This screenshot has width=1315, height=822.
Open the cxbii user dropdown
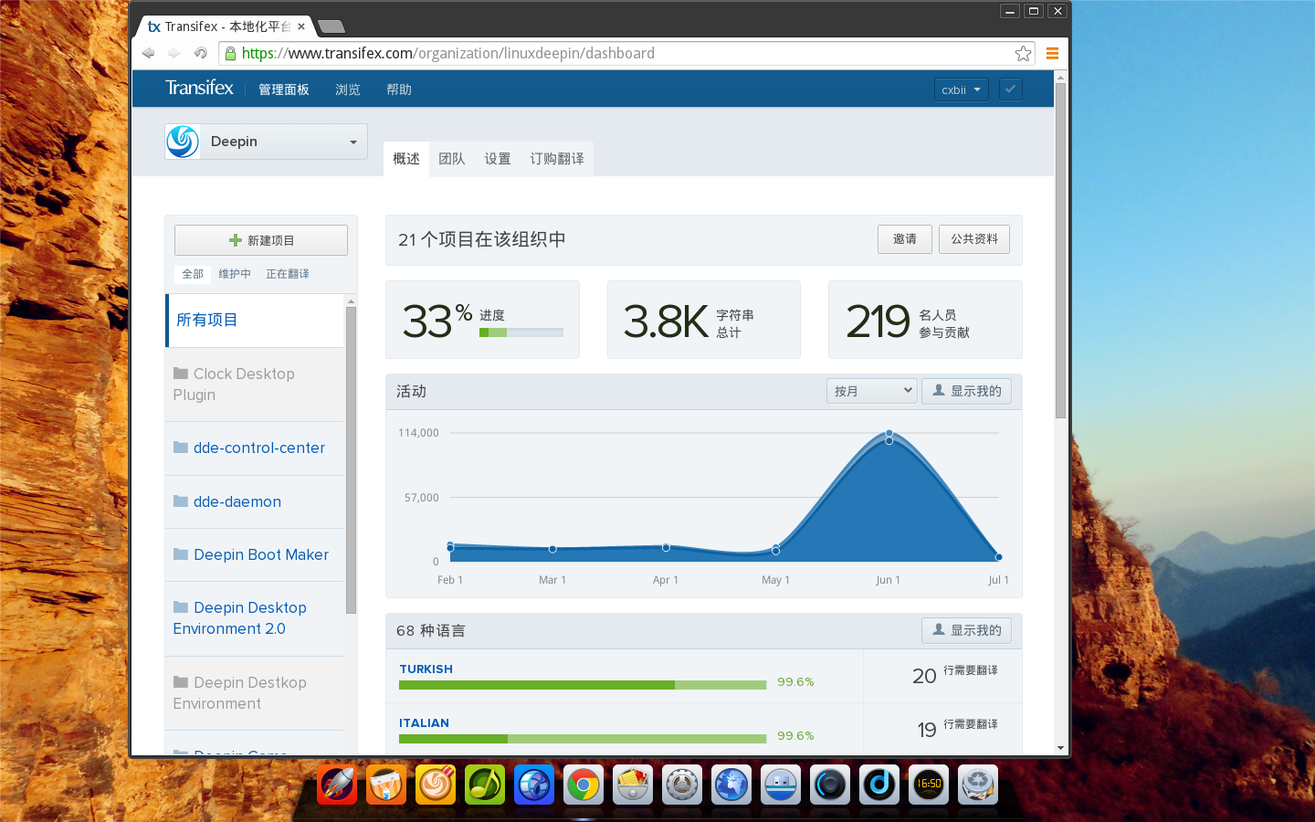961,90
